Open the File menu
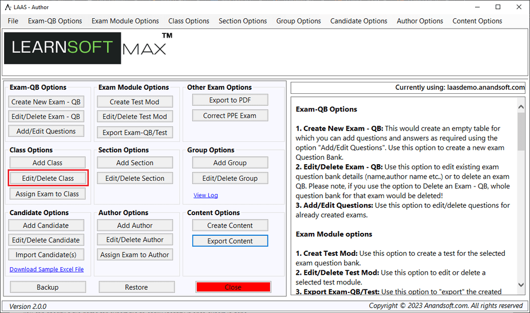 (13, 21)
